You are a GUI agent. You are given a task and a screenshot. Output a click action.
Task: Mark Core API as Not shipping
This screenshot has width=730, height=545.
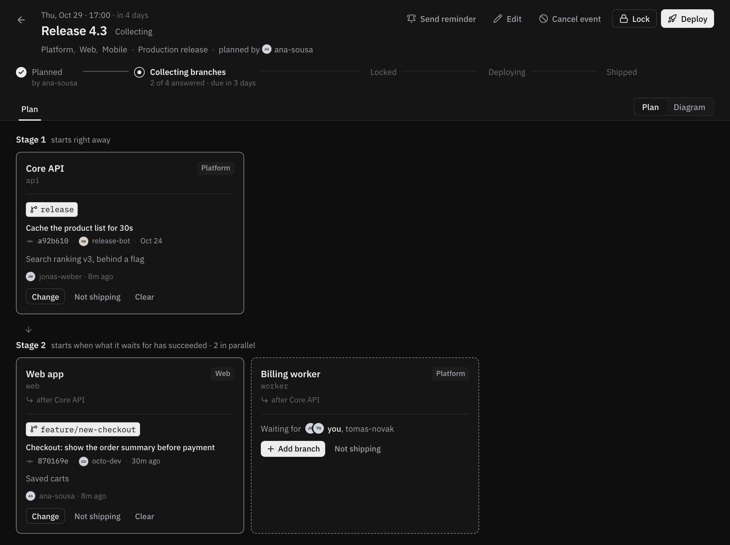(x=98, y=297)
